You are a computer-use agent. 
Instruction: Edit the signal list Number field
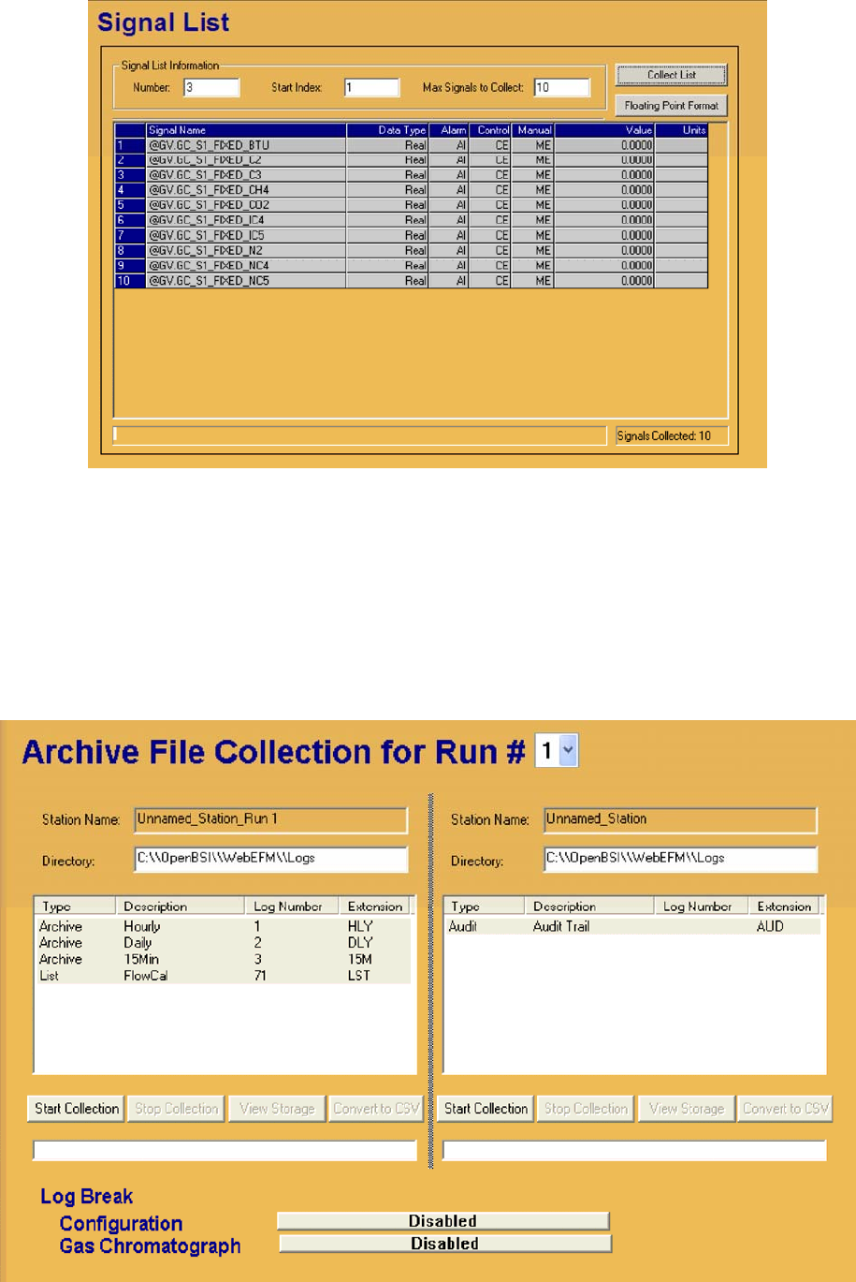[211, 87]
